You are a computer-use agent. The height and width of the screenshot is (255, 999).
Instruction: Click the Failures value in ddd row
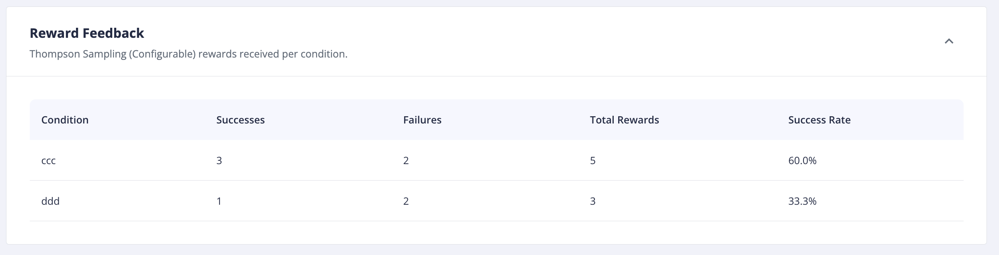click(x=406, y=201)
